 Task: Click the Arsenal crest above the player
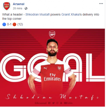click(52, 34)
